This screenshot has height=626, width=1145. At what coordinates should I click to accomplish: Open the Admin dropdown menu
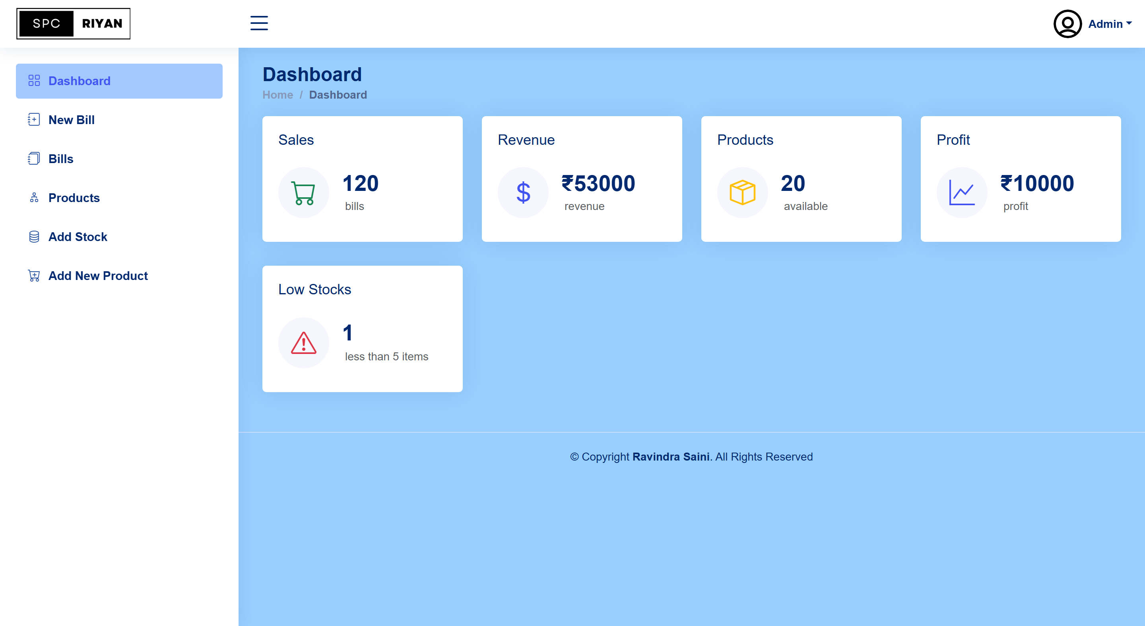coord(1110,24)
